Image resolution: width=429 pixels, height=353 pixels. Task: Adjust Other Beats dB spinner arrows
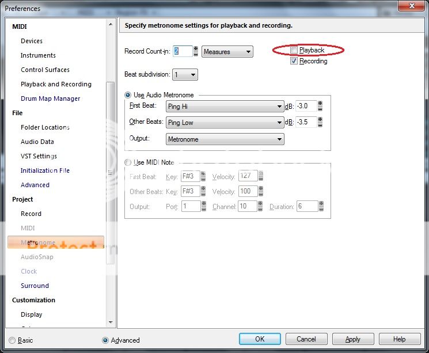(320, 122)
